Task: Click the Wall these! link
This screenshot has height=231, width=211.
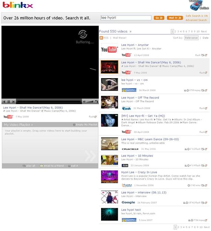Action: coord(120,38)
